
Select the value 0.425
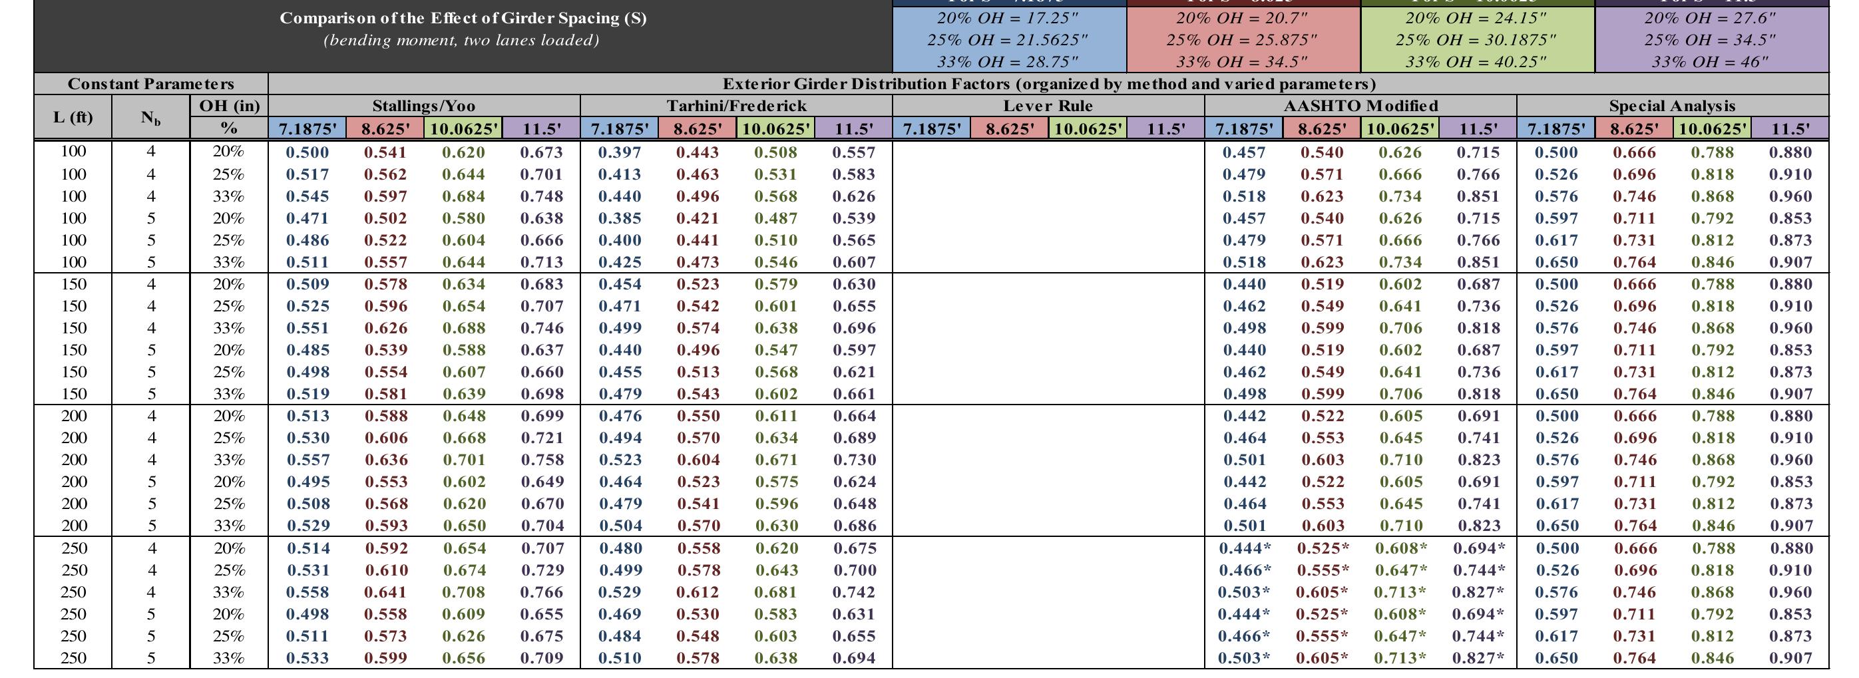[x=619, y=262]
